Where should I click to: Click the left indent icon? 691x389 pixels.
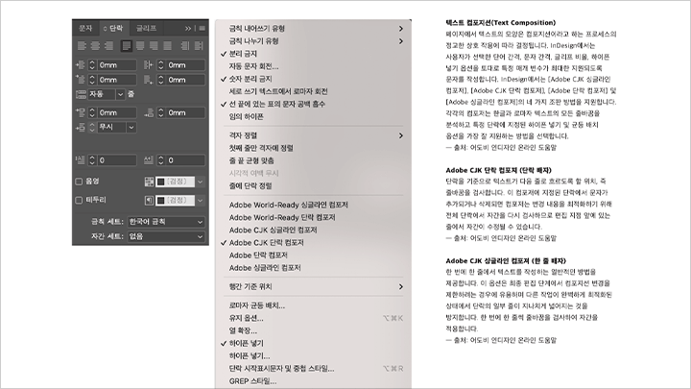pos(81,65)
